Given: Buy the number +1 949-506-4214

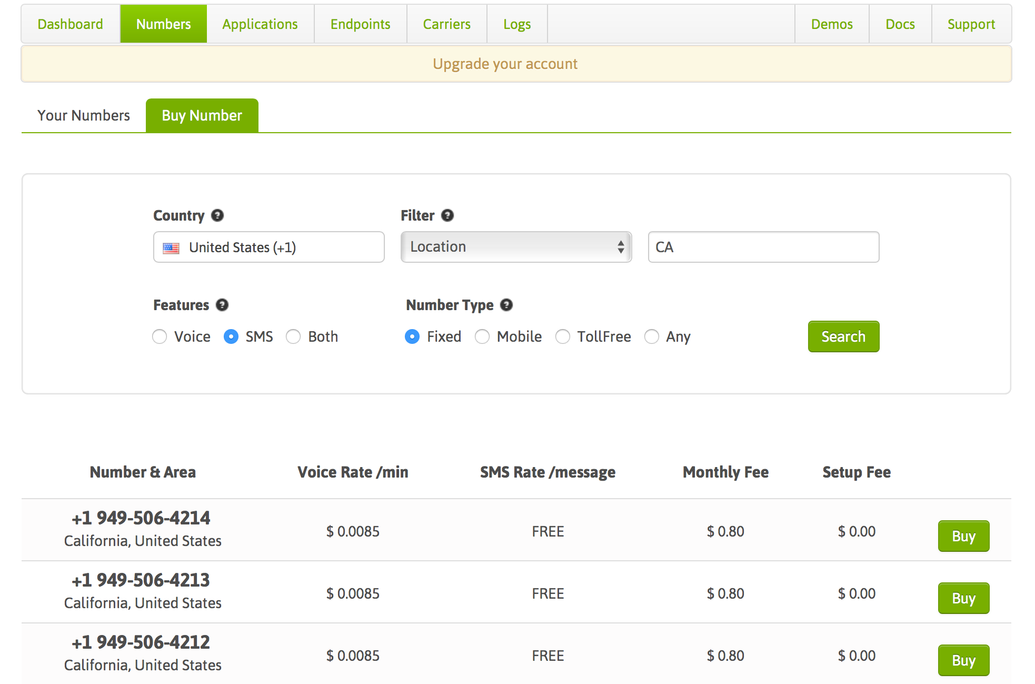Looking at the screenshot, I should [963, 536].
